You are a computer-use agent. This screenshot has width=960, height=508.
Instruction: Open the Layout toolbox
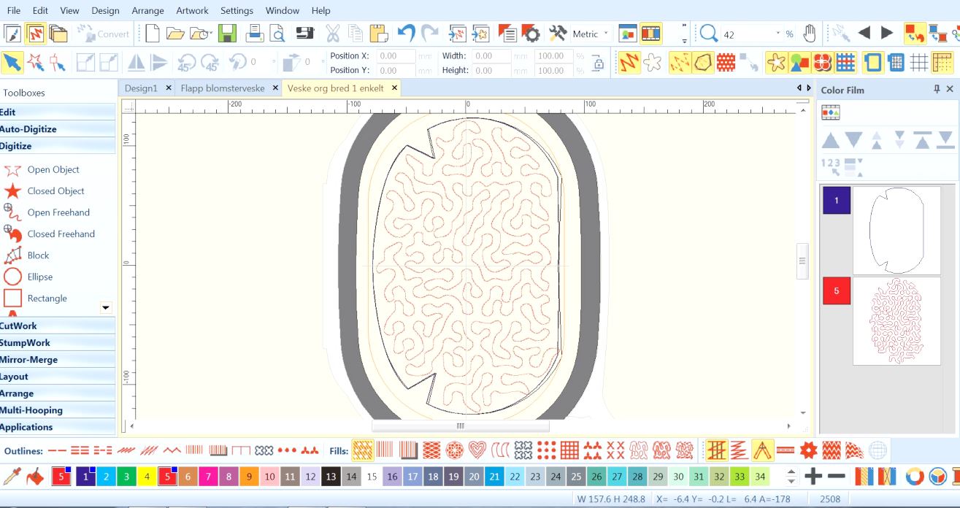coord(58,377)
